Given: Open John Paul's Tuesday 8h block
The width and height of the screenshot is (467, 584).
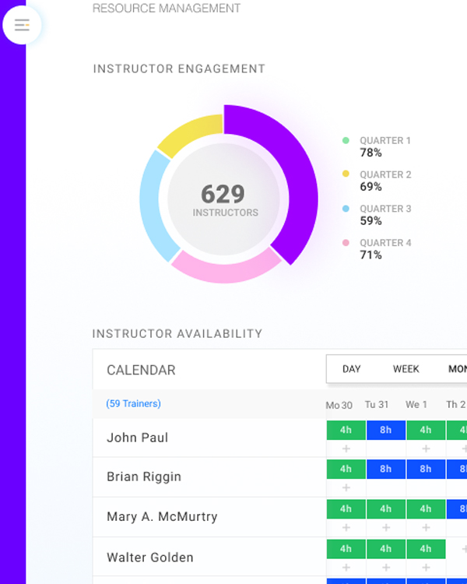Looking at the screenshot, I should pos(386,430).
